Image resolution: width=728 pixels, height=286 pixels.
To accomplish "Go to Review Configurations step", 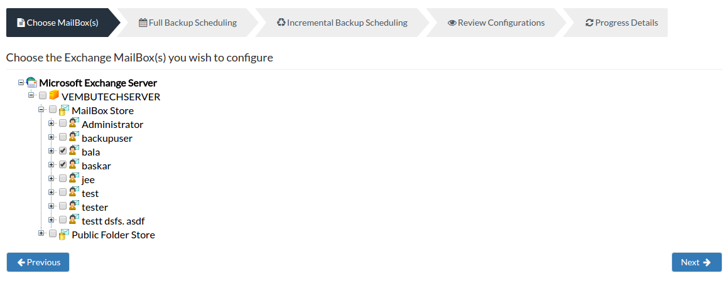I will pos(496,22).
